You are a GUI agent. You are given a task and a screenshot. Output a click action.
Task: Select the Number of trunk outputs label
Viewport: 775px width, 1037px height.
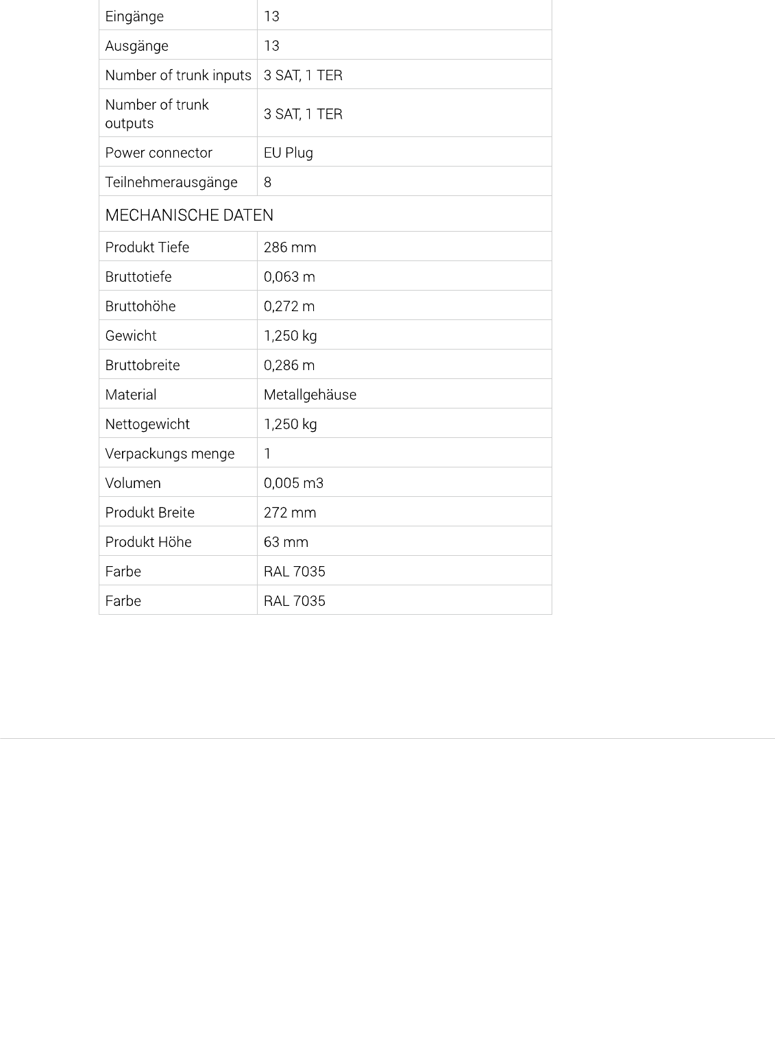(x=157, y=114)
